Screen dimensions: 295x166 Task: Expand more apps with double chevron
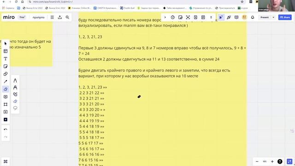pos(211,18)
